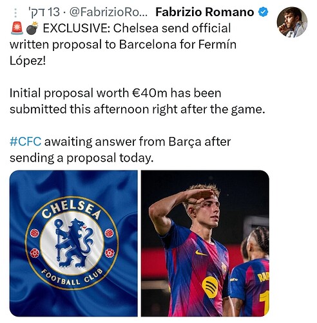The height and width of the screenshot is (323, 317).
Task: Open the Chelsea flag image
Action: [x=73, y=244]
